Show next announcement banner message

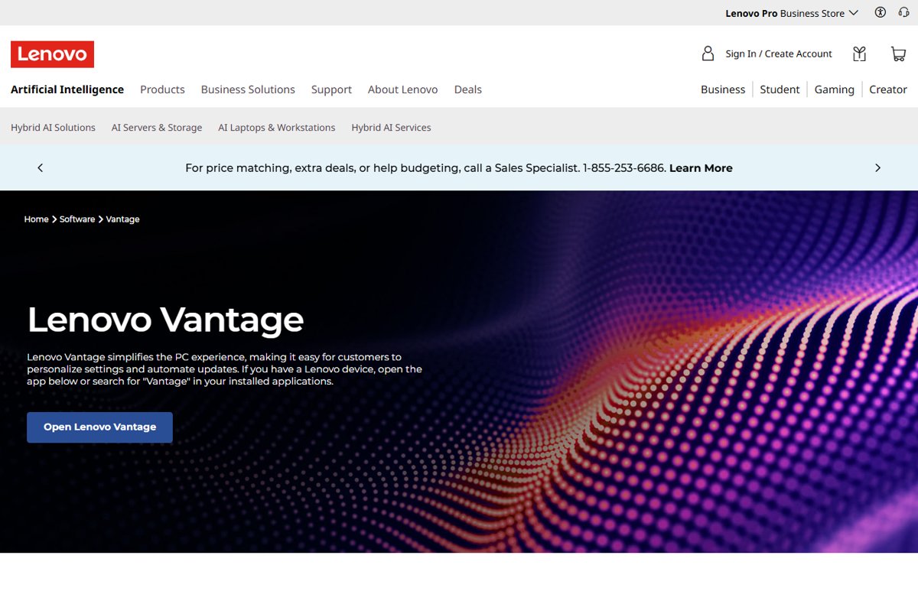877,167
